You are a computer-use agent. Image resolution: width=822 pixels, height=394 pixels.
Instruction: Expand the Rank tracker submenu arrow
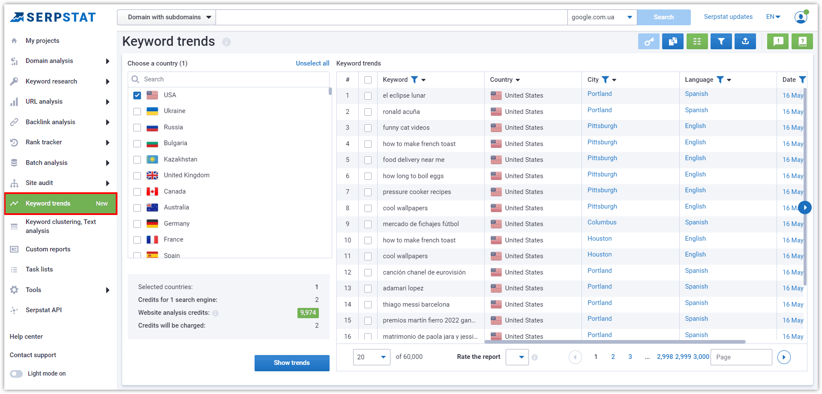click(108, 143)
